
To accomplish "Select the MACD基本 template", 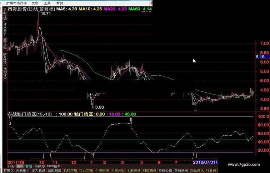I will [x=54, y=166].
